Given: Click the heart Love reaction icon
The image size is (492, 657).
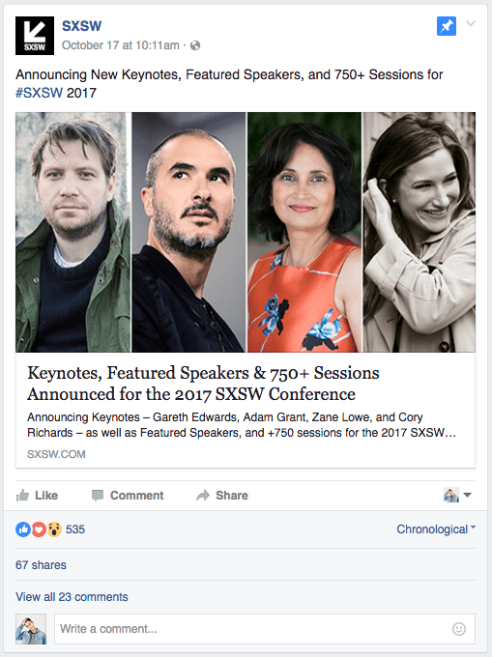Looking at the screenshot, I should click(39, 529).
